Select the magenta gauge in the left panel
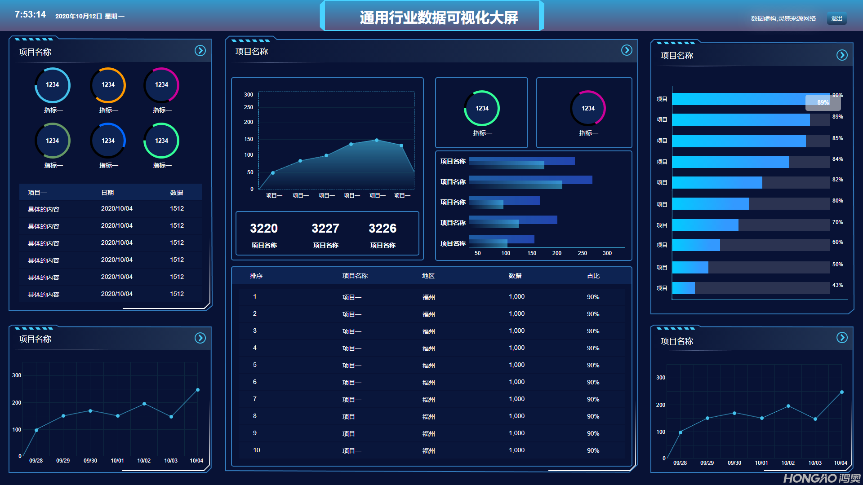This screenshot has width=863, height=485. [x=161, y=85]
